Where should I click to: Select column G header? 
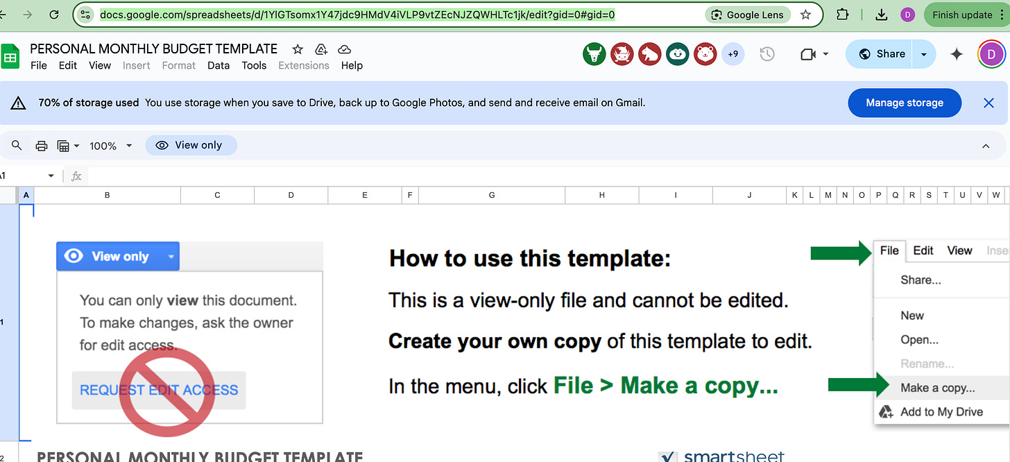click(492, 196)
